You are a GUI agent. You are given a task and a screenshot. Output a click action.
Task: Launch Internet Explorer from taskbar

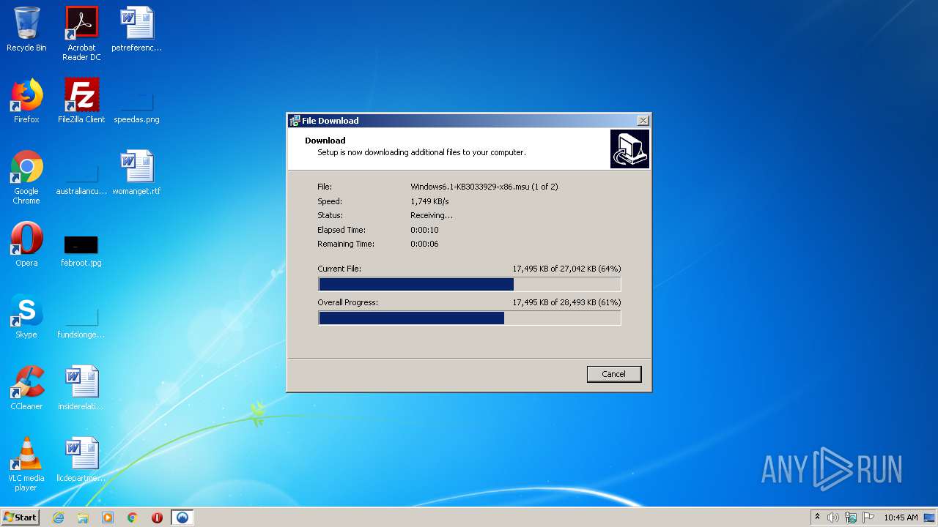(58, 517)
